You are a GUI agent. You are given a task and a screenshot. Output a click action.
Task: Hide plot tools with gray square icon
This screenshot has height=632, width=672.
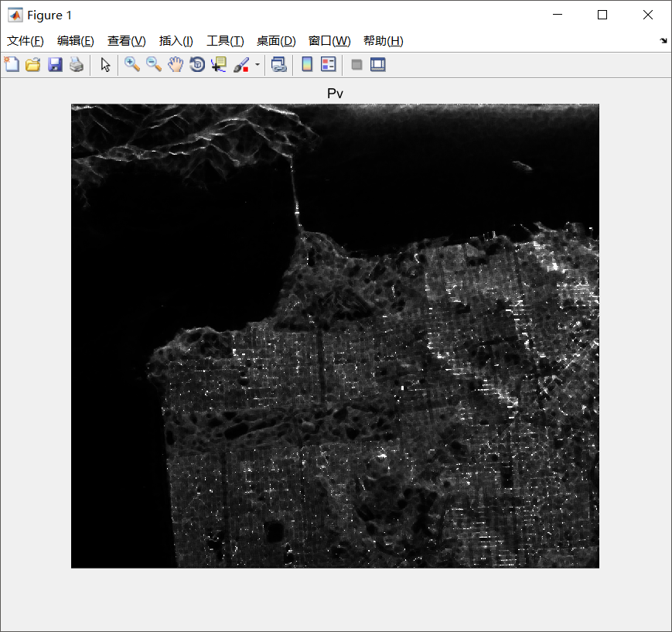click(x=356, y=65)
